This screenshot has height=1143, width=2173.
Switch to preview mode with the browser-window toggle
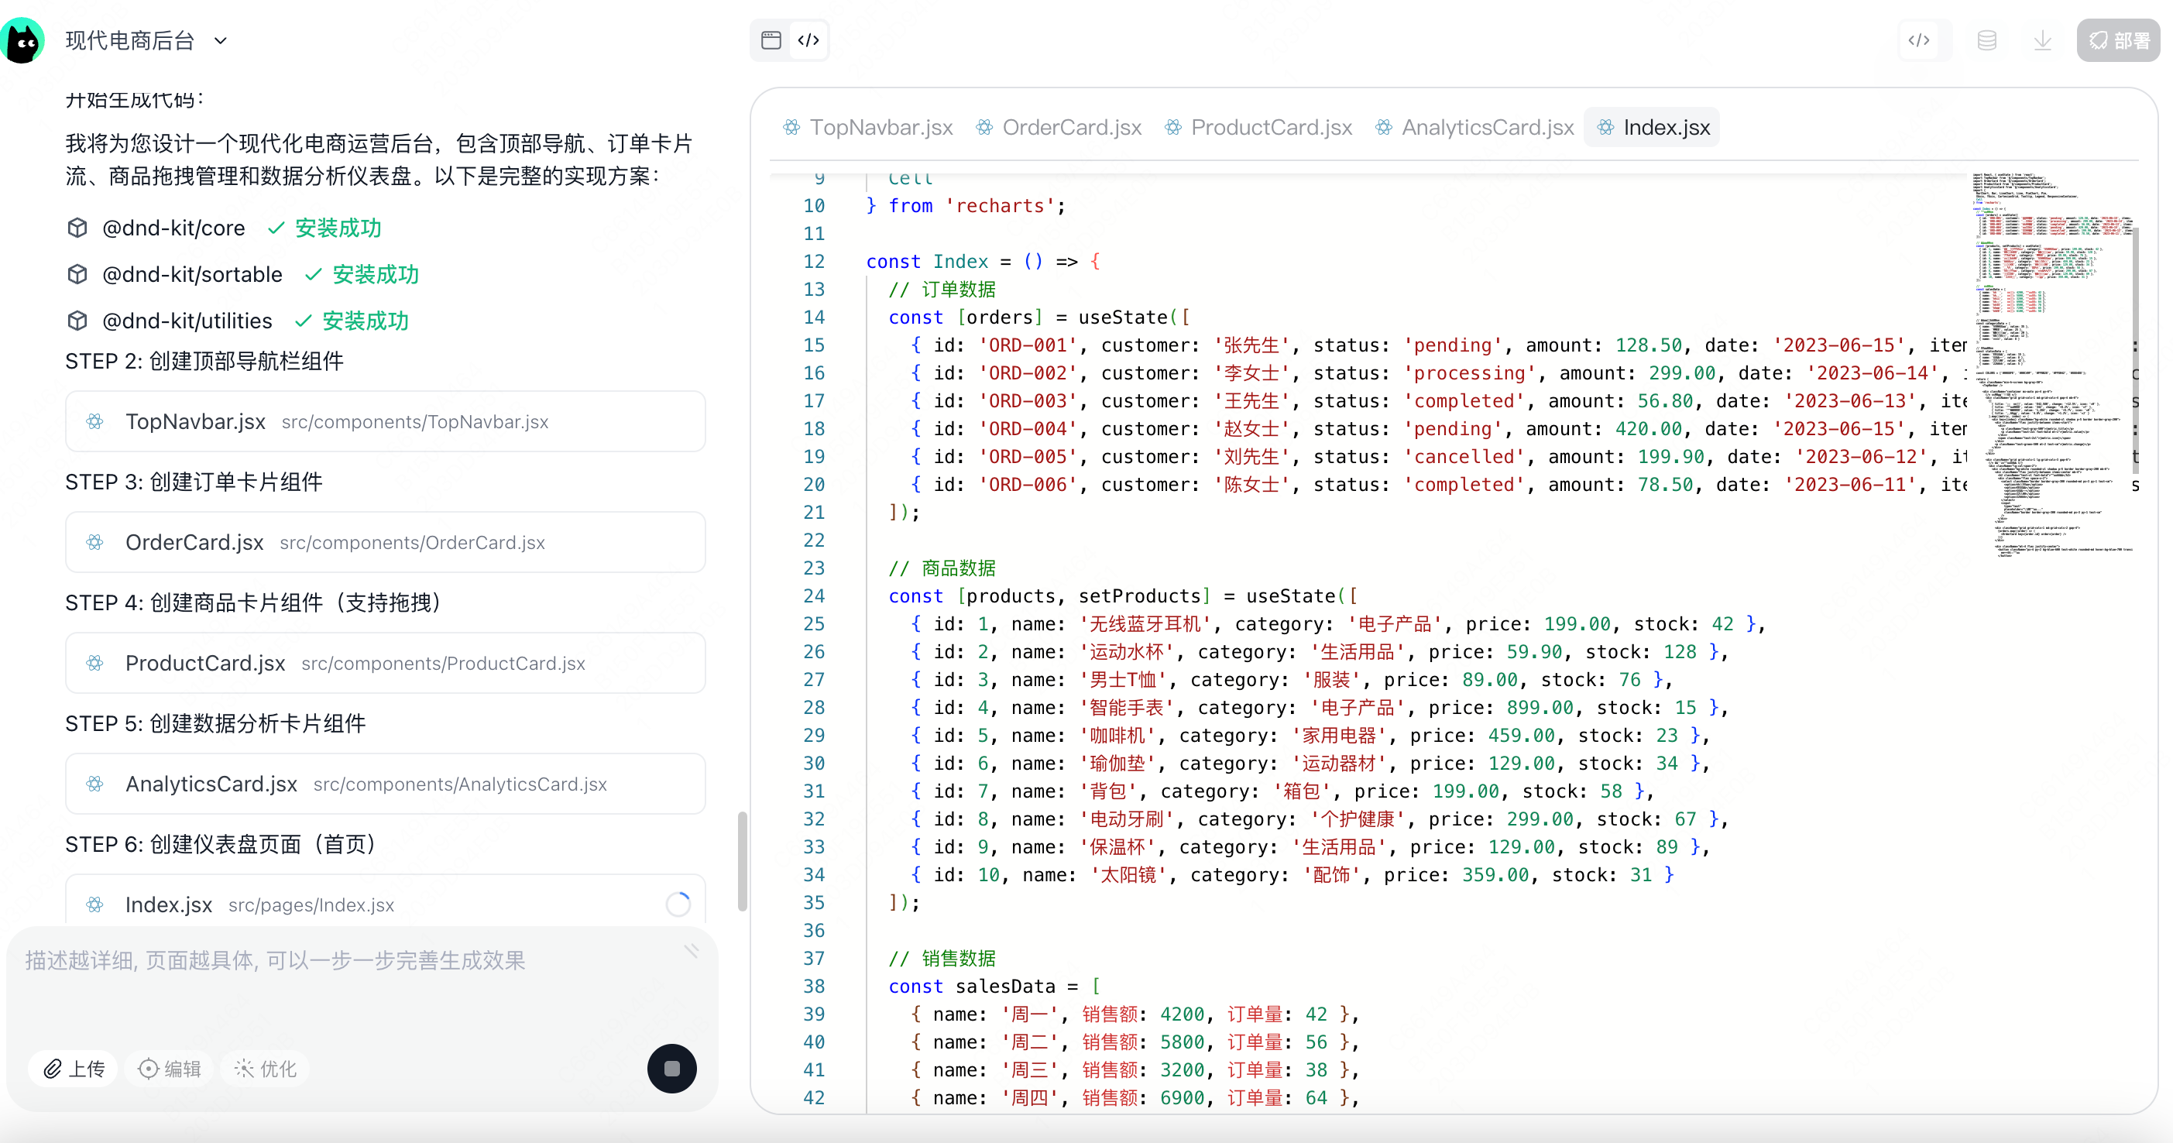pos(771,39)
